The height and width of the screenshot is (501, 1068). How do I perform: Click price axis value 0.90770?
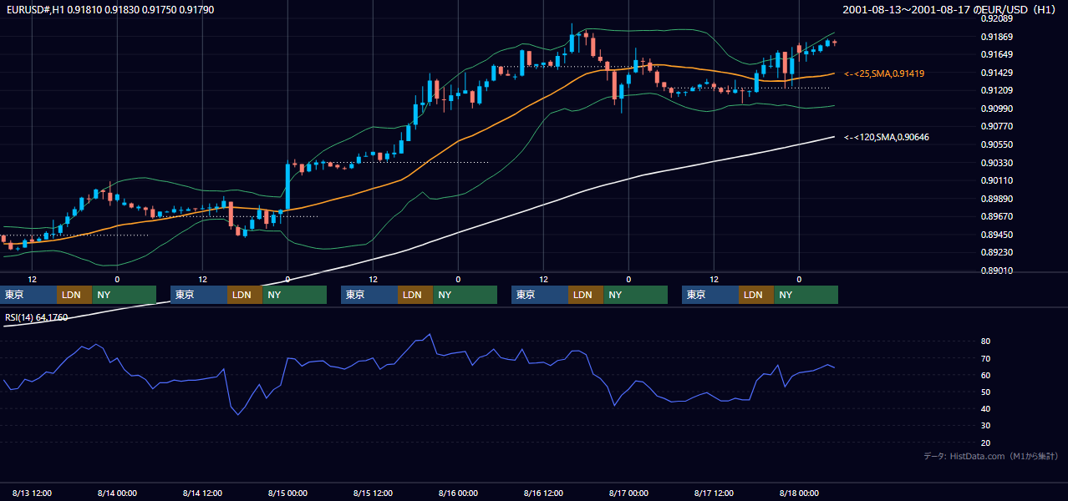point(996,127)
